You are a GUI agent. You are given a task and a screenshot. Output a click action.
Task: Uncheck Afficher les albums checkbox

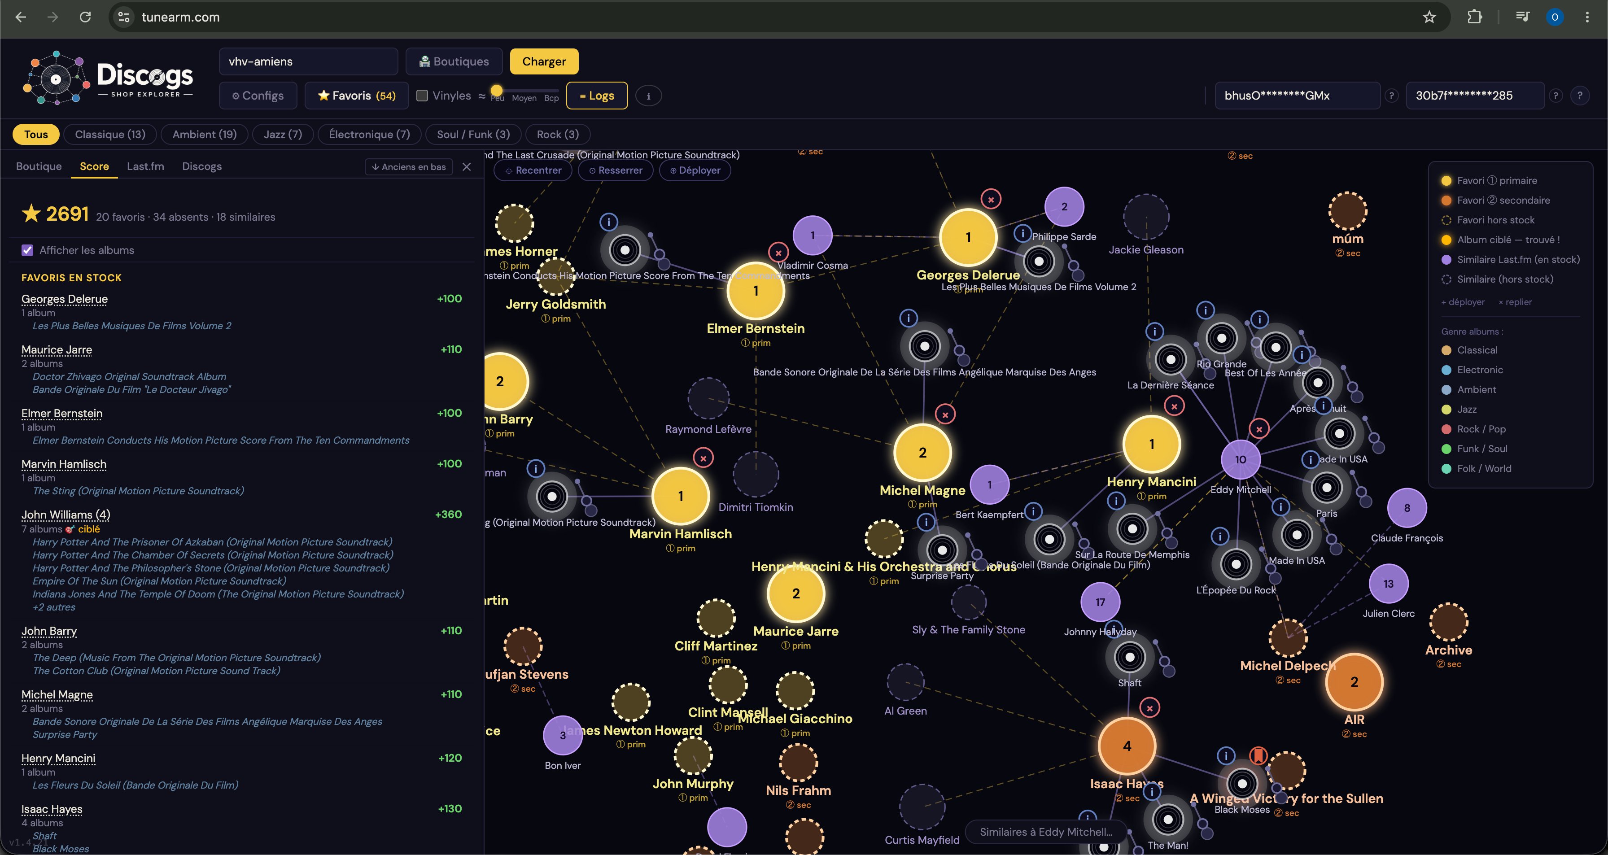point(27,250)
